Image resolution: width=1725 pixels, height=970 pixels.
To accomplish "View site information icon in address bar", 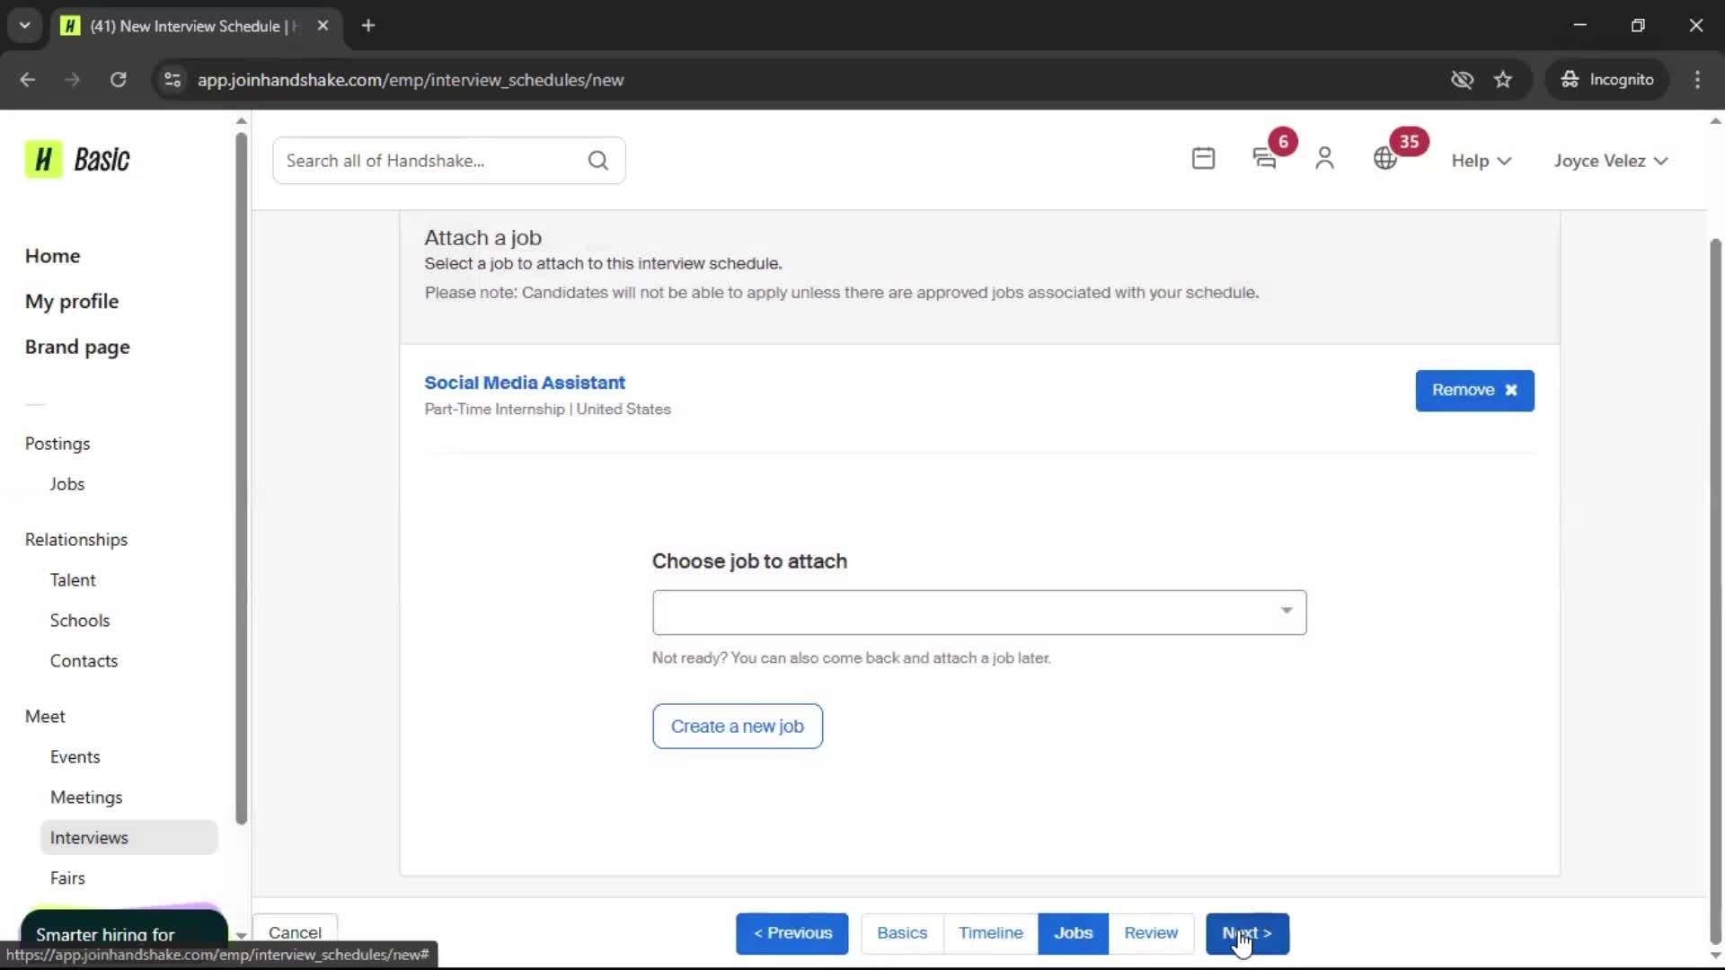I will (172, 79).
